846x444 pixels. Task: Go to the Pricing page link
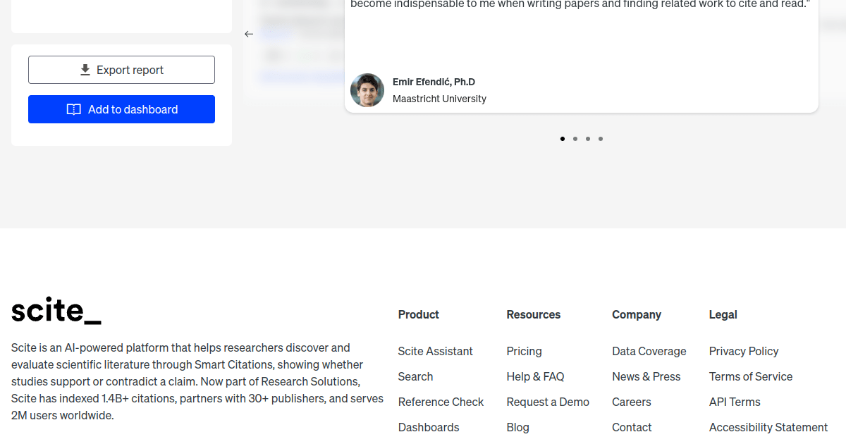coord(524,351)
